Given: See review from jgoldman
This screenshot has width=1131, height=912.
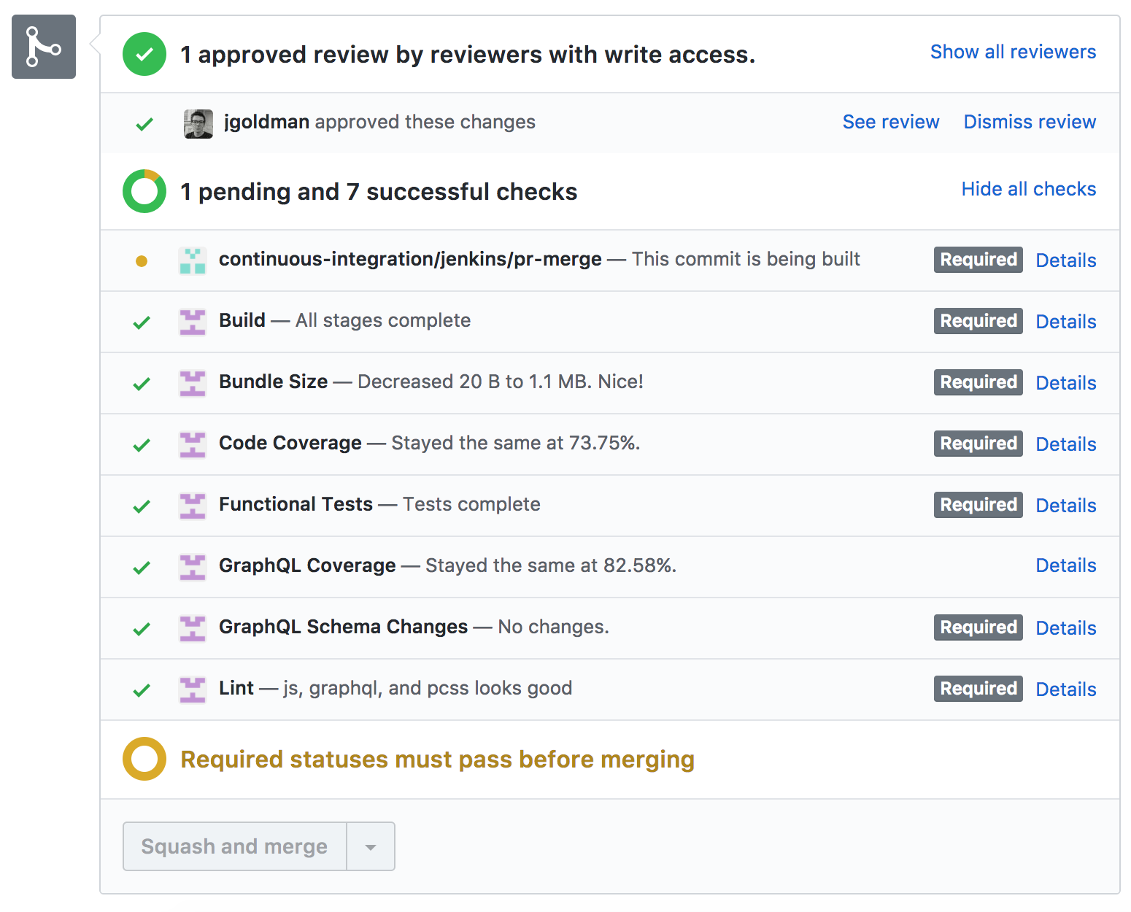Looking at the screenshot, I should (891, 122).
